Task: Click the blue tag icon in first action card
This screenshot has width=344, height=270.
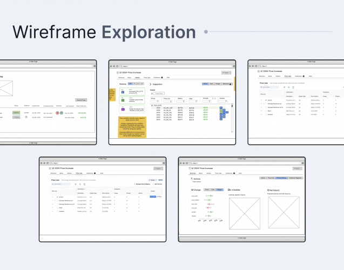Action: pyautogui.click(x=123, y=92)
